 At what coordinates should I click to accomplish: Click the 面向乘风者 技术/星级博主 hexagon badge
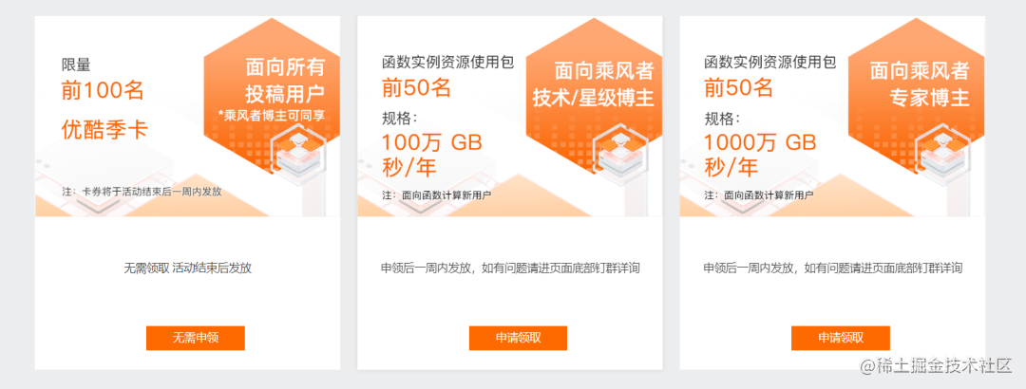click(x=594, y=87)
